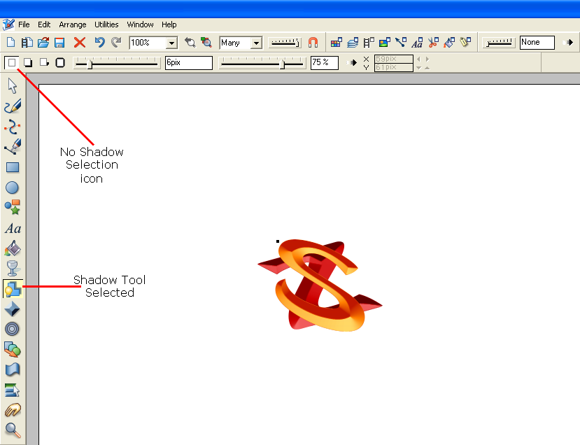Click the view quality slider icon

[285, 43]
